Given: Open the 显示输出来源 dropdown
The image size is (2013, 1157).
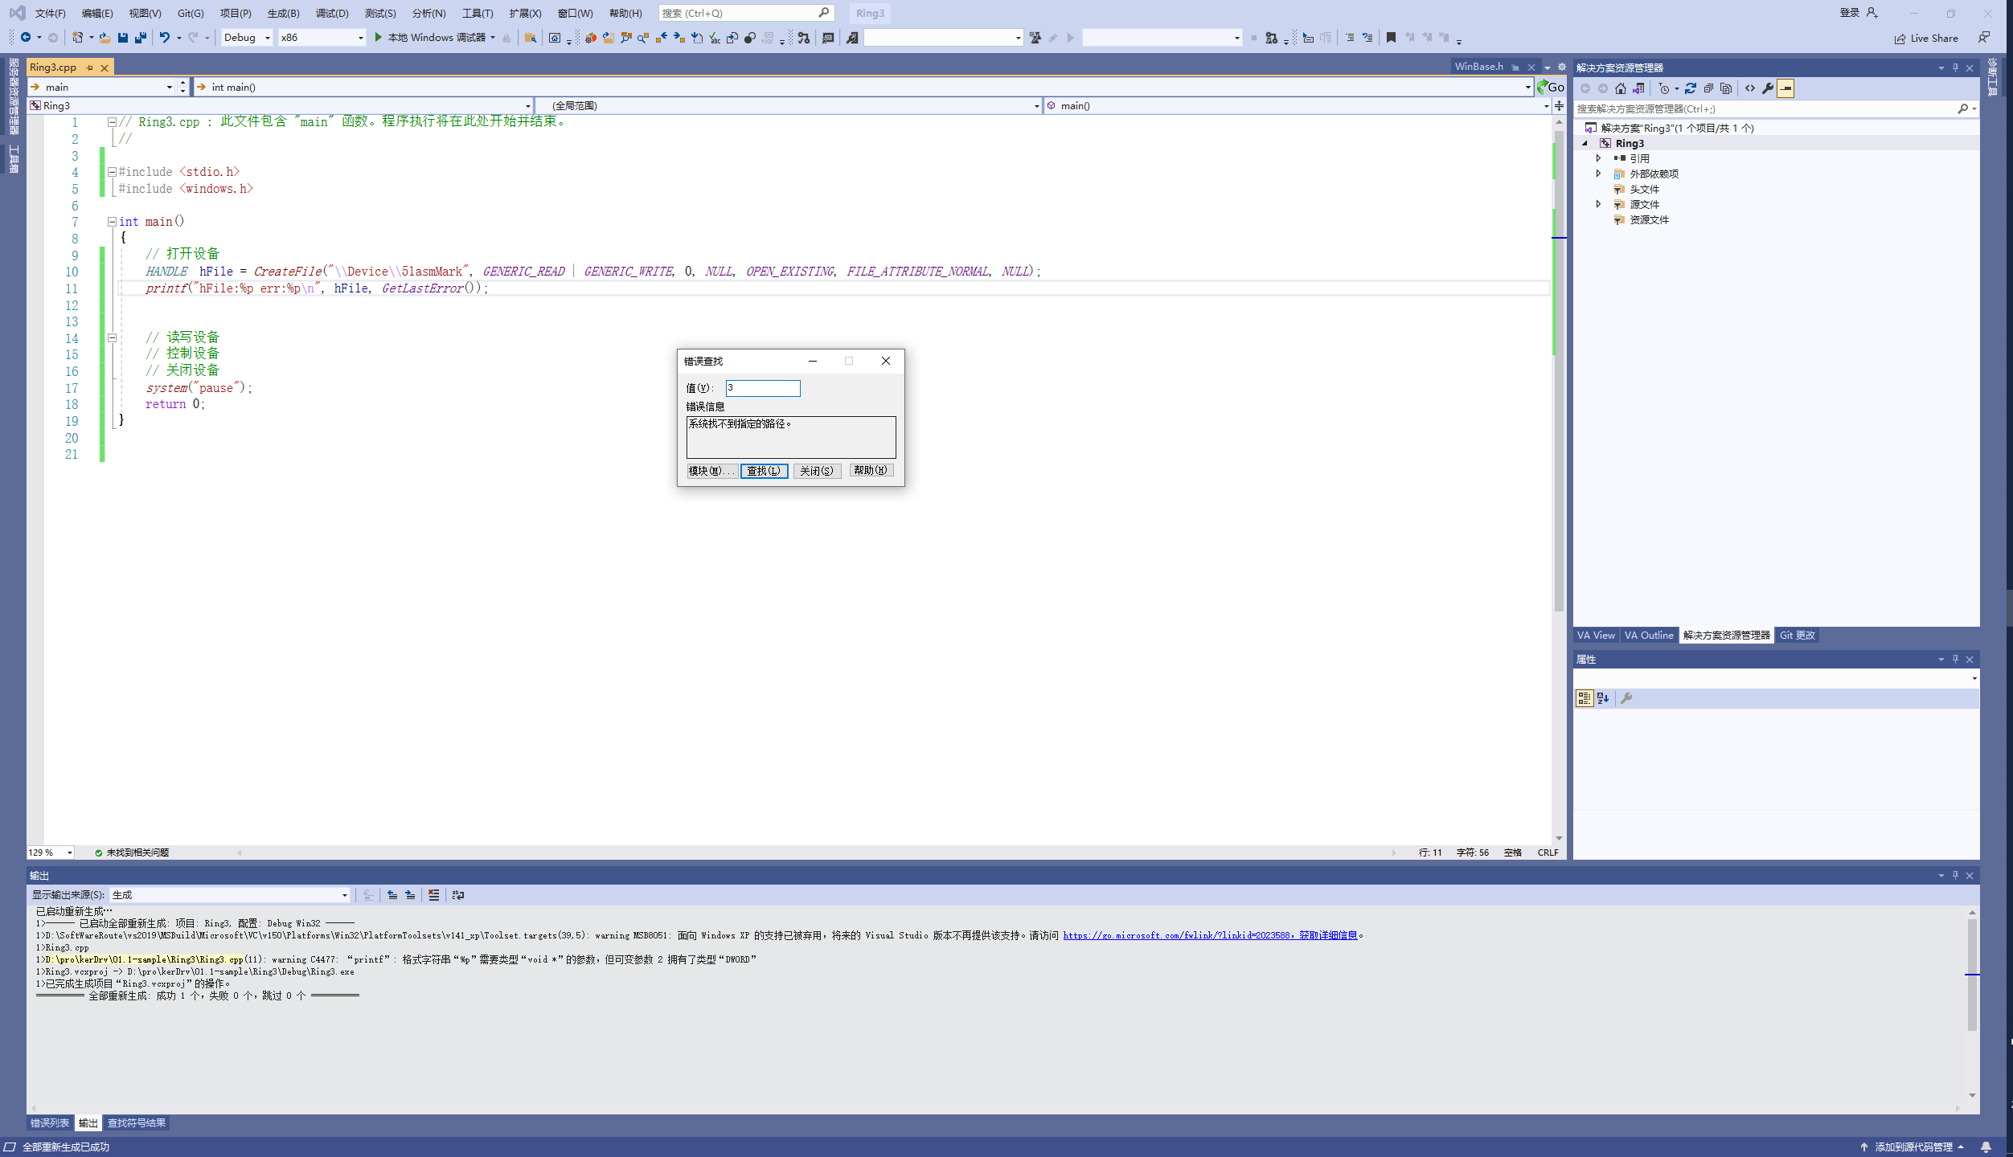Looking at the screenshot, I should coord(344,895).
